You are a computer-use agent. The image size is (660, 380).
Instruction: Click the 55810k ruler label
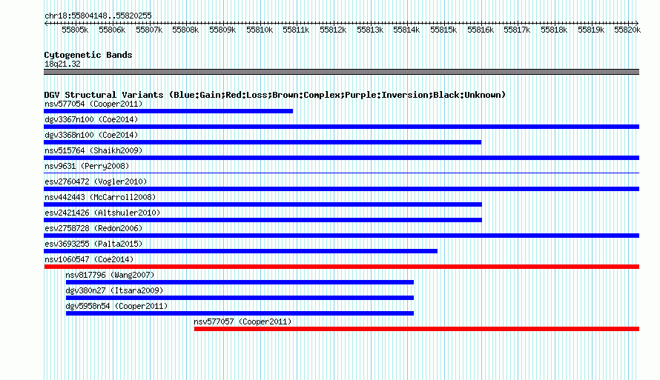260,30
